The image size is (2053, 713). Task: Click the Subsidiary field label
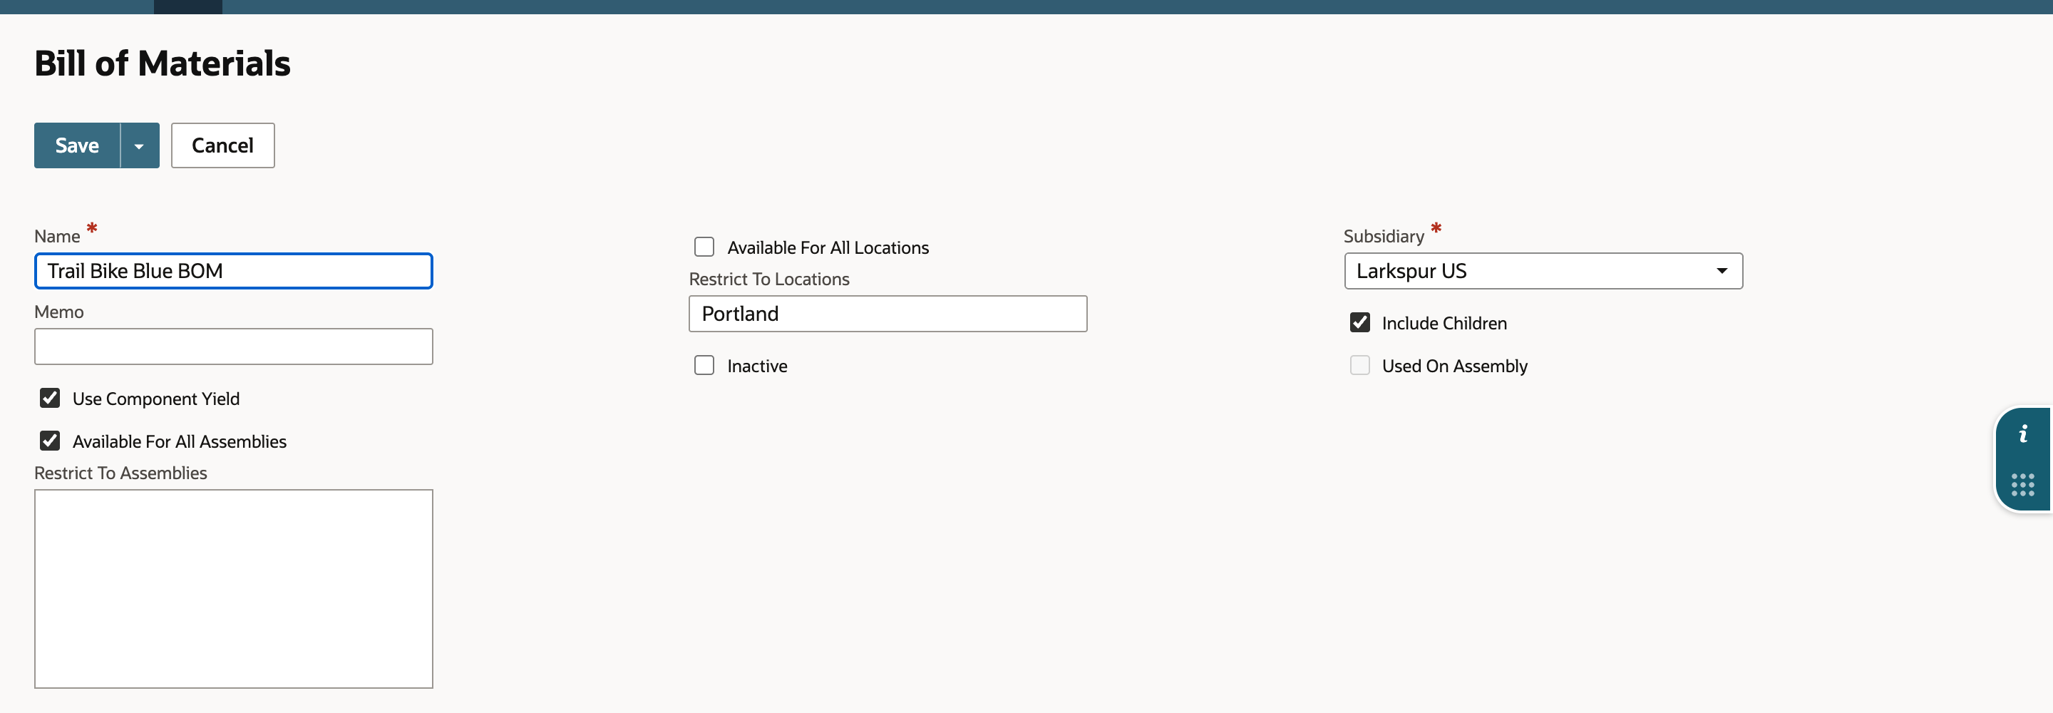pyautogui.click(x=1384, y=236)
